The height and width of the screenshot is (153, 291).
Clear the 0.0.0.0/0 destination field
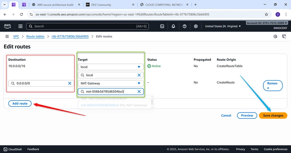[x=70, y=83]
